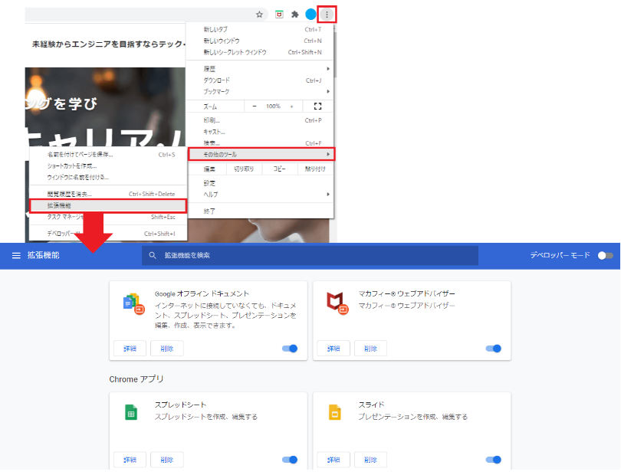The height and width of the screenshot is (475, 621).
Task: Disable Google Offline Docs extension toggle
Action: tap(290, 349)
